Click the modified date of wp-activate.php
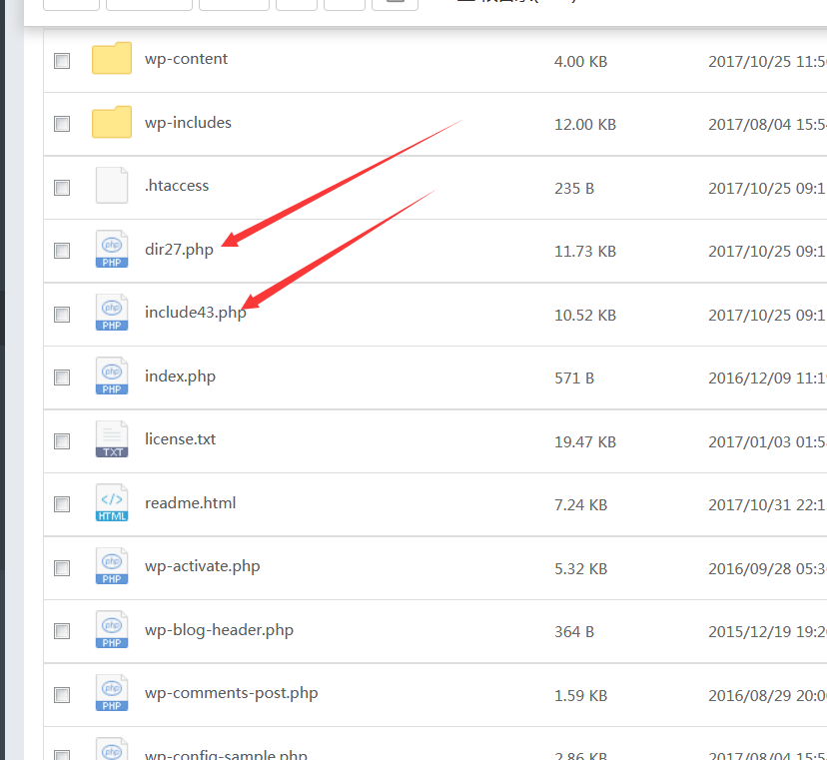This screenshot has height=760, width=827. 767,569
